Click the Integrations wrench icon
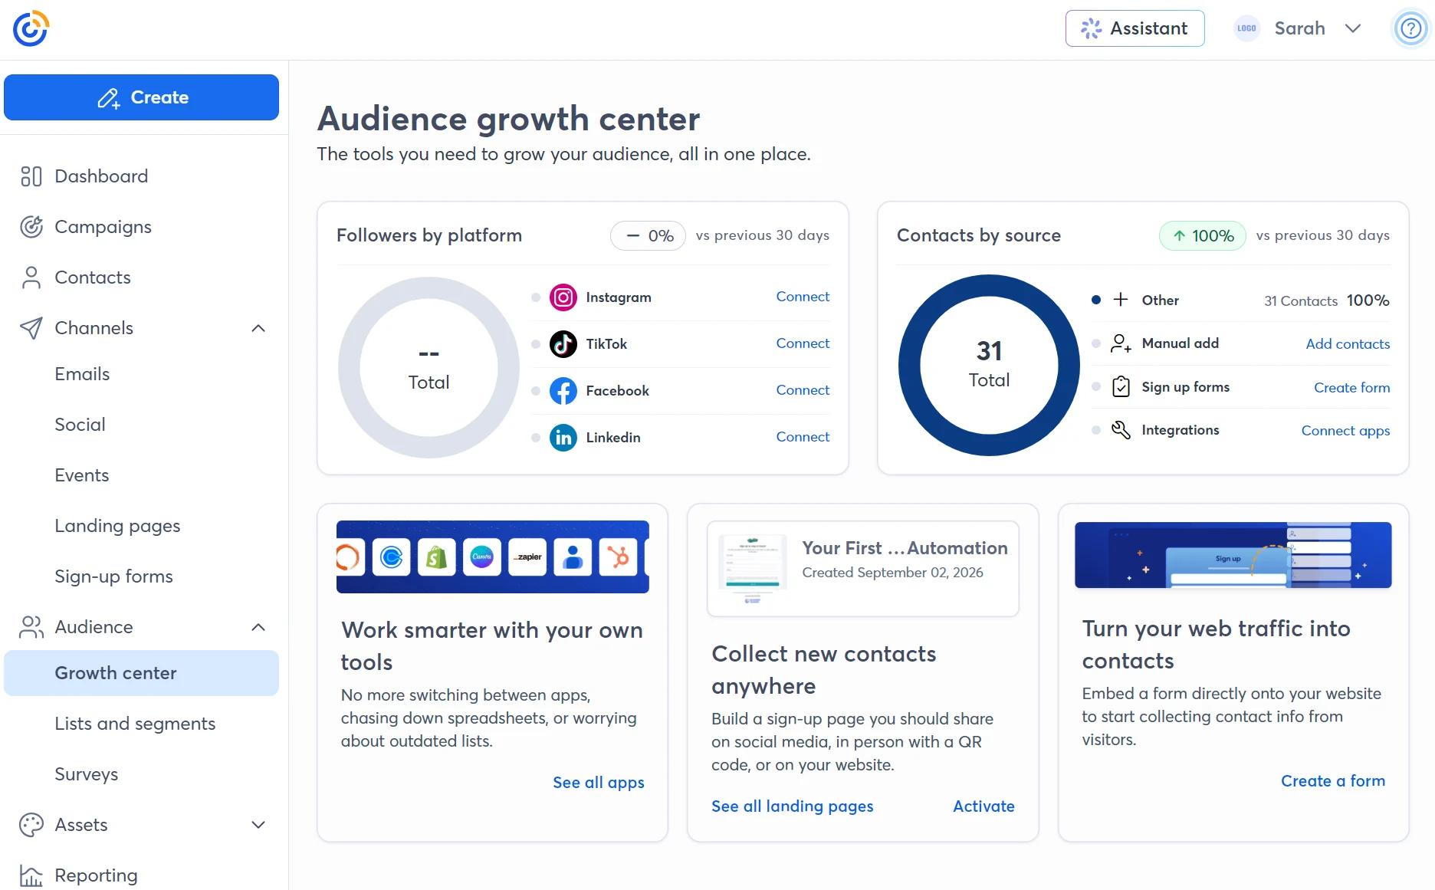This screenshot has width=1435, height=890. (x=1121, y=430)
